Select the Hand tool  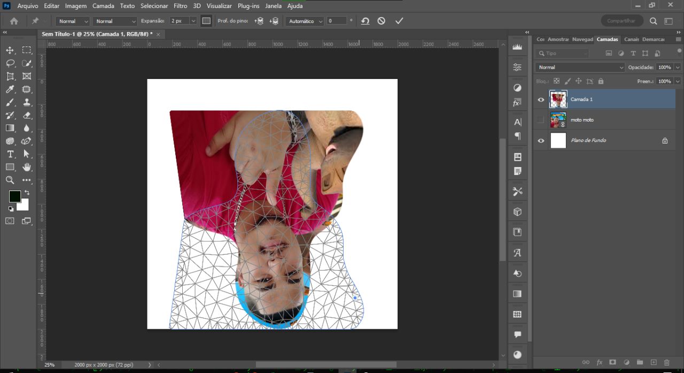27,166
